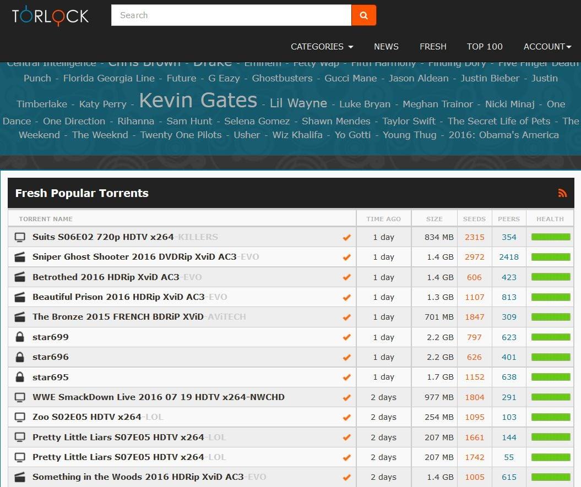
Task: Open the Lil Wayne tag link
Action: (x=298, y=103)
